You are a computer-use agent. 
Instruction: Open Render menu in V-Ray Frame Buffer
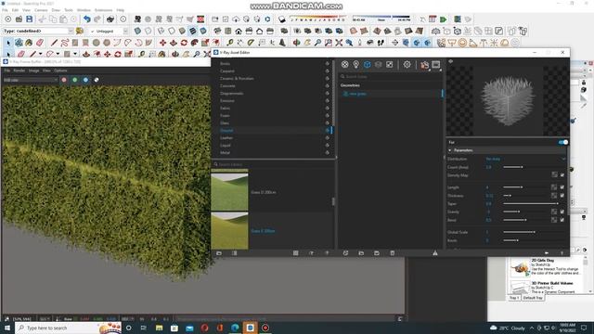click(19, 71)
